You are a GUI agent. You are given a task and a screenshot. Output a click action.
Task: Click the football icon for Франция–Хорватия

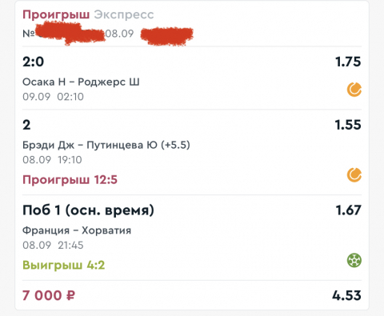point(354,260)
